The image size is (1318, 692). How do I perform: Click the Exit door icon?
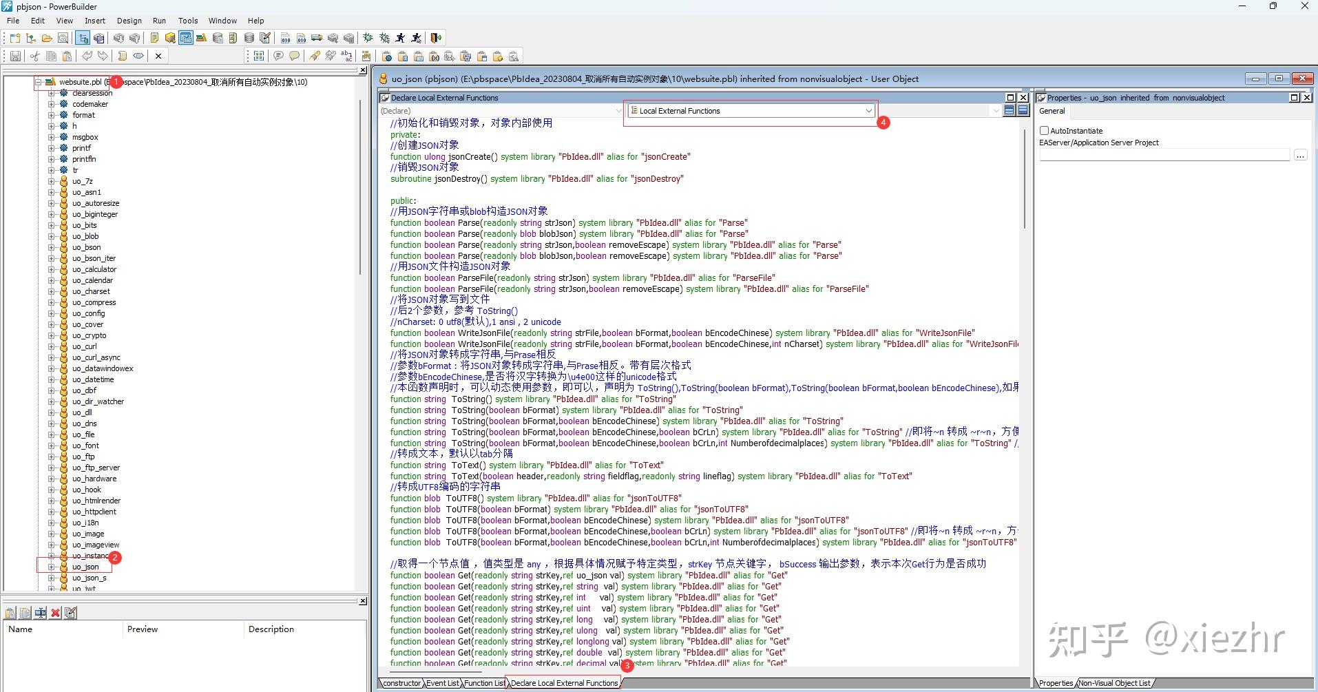(436, 38)
